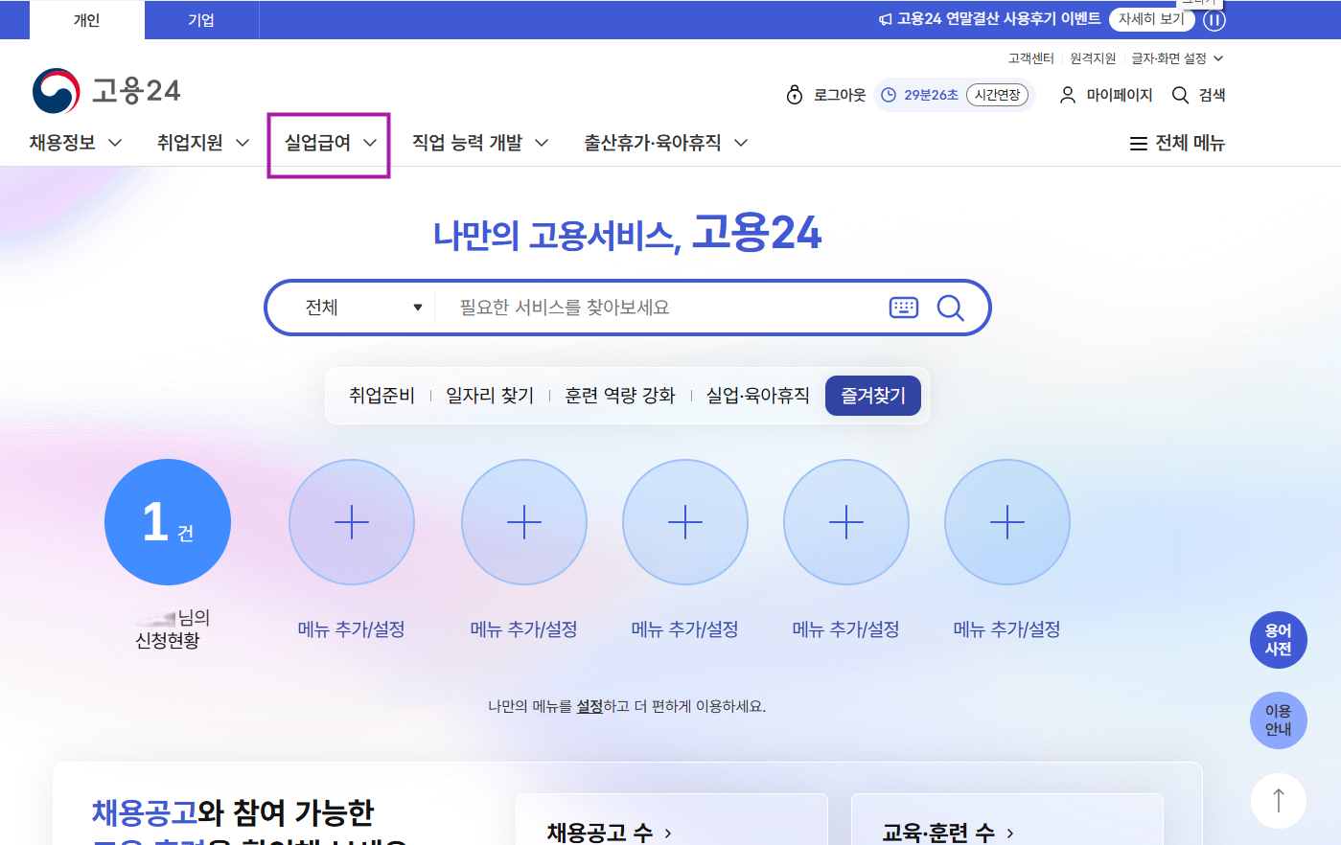This screenshot has height=845, width=1341.
Task: Click the 검색 magnifier icon in header
Action: (1180, 95)
